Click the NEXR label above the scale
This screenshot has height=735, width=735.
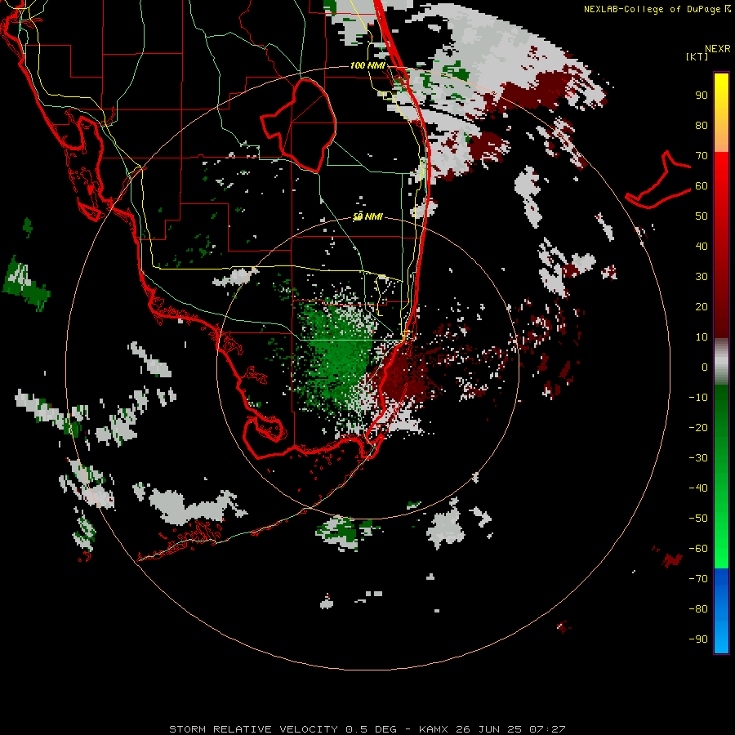pyautogui.click(x=718, y=48)
